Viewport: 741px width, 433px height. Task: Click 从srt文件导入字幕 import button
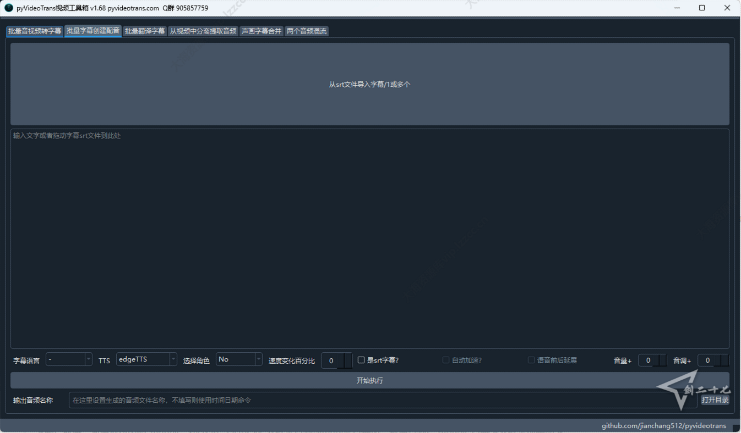point(370,84)
